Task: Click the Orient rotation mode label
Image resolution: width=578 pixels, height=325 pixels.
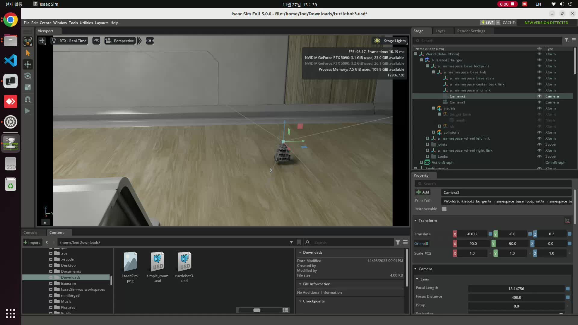Action: coord(421,244)
